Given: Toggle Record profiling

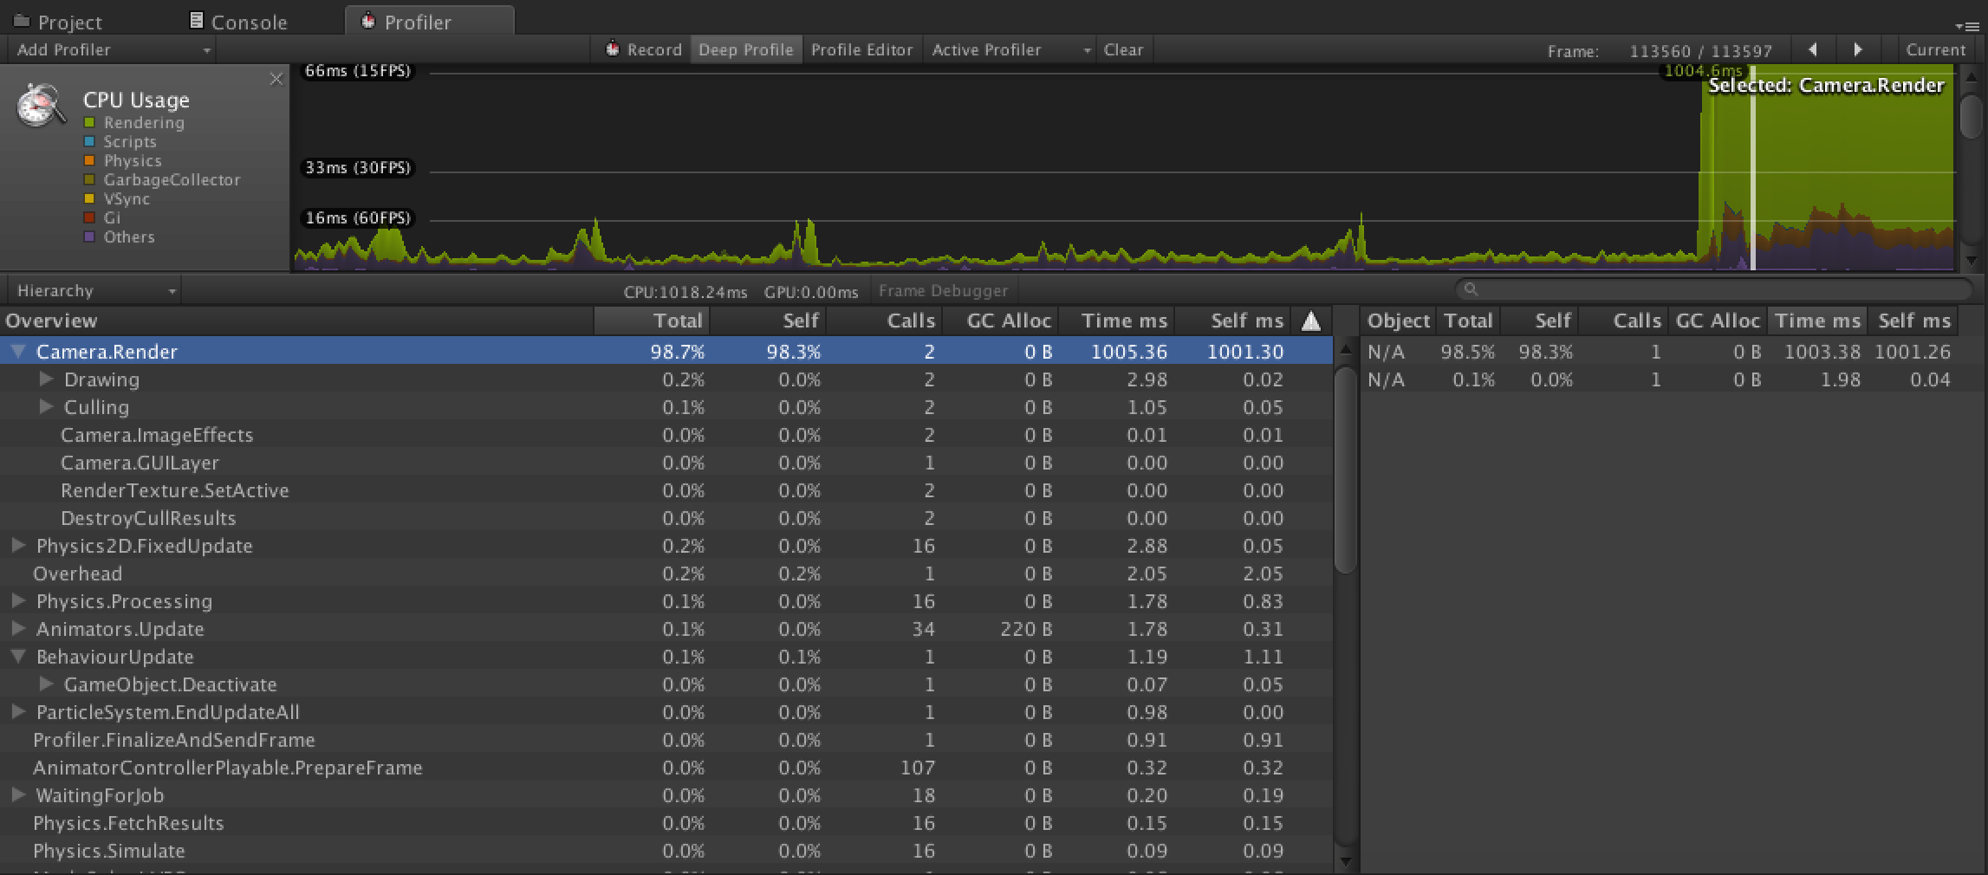Looking at the screenshot, I should coord(643,49).
